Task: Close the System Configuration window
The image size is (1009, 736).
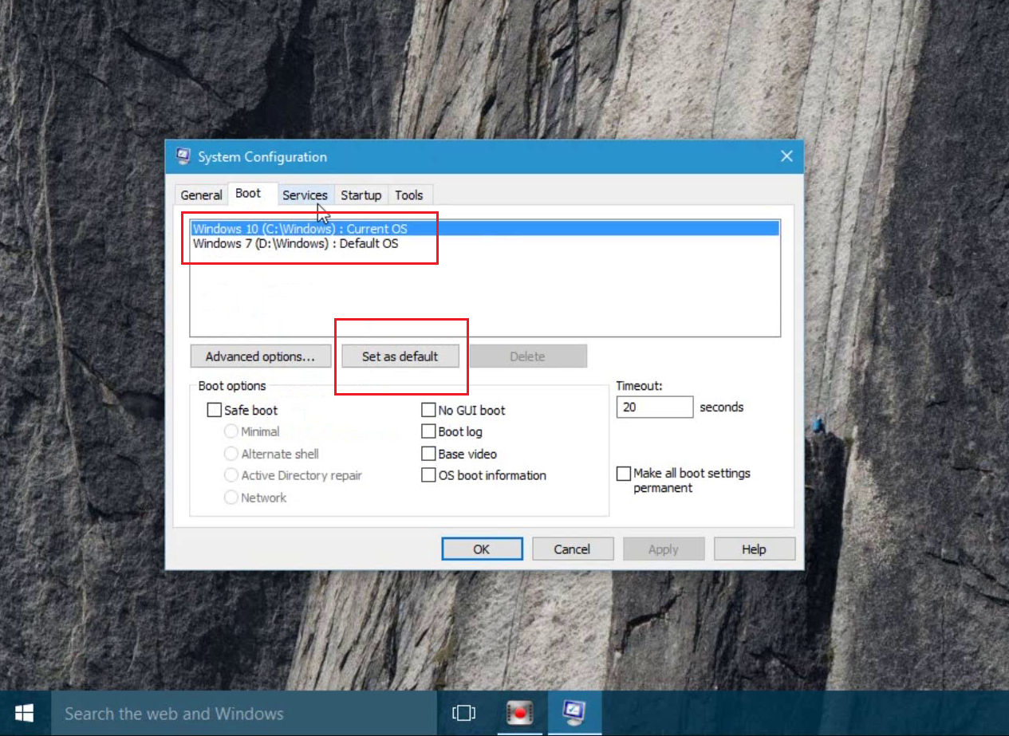Action: [x=786, y=156]
